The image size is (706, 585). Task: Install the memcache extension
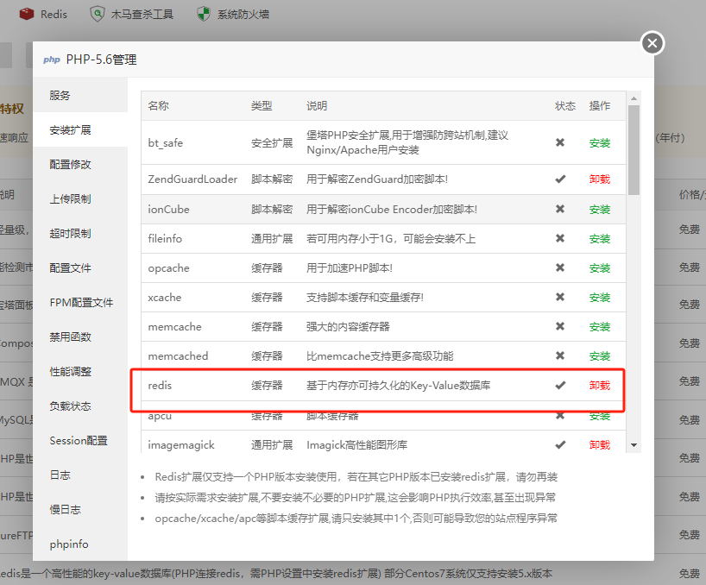[600, 327]
